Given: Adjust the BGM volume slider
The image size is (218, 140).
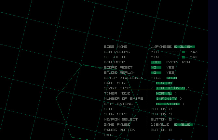Looking at the screenshot, I should click(184, 52).
